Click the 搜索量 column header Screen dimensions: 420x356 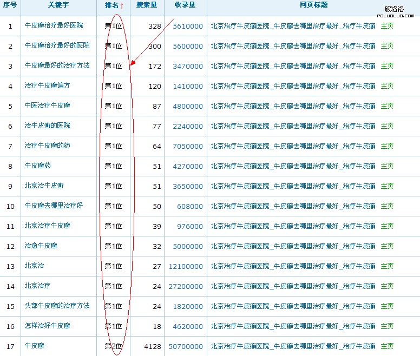[147, 5]
